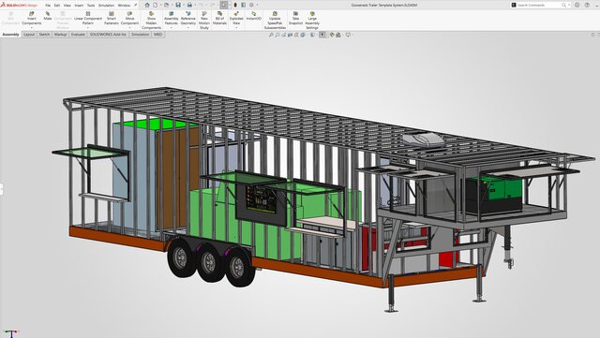Click the New document icon
The height and width of the screenshot is (338, 600).
156,5
